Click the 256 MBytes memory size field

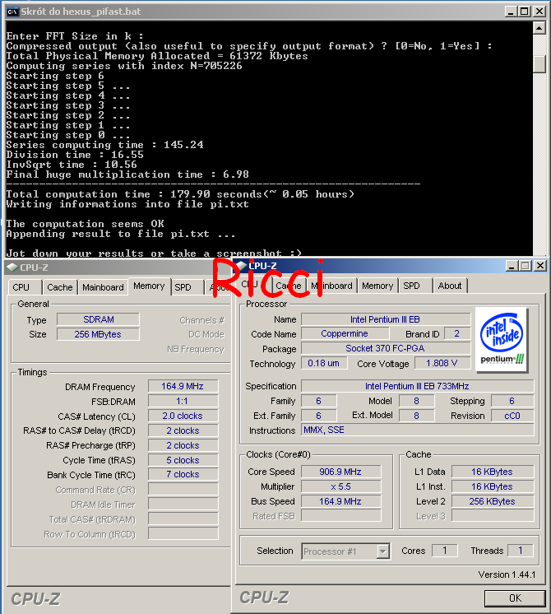click(98, 334)
